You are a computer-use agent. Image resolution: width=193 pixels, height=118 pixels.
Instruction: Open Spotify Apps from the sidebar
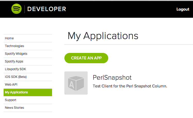28,61
